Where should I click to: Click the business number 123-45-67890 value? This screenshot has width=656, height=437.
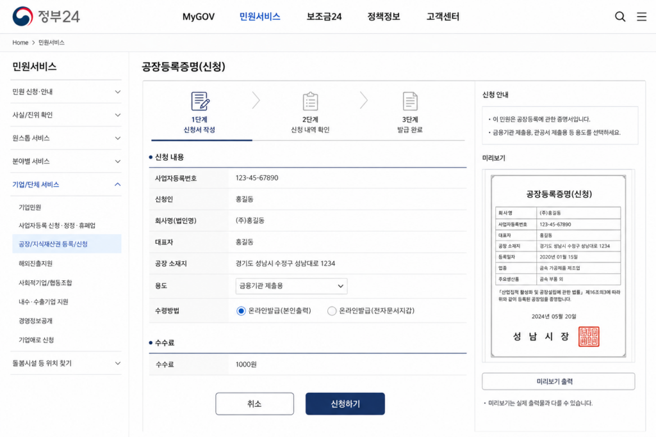coord(257,178)
